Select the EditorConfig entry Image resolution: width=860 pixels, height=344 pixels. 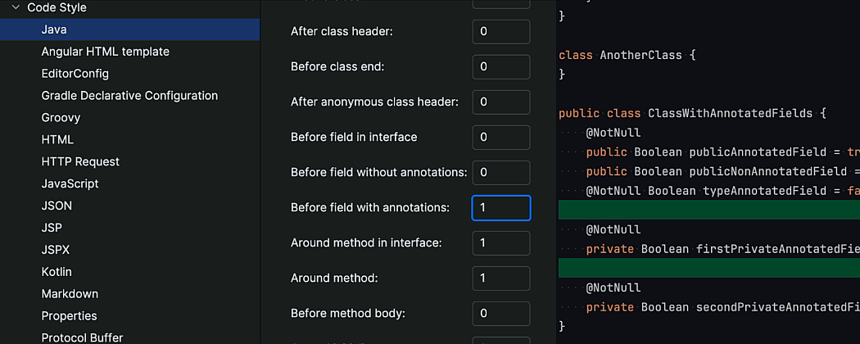tap(75, 74)
